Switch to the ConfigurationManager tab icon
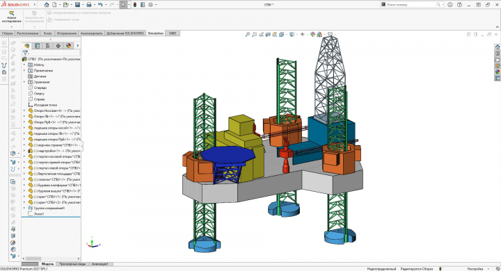Viewport: 501px width, 271px height. coord(47,46)
